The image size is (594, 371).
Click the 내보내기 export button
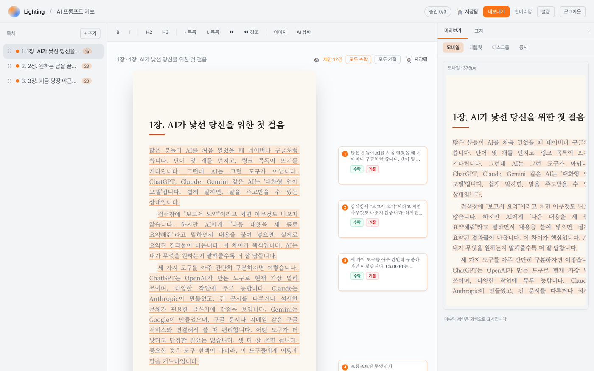496,12
